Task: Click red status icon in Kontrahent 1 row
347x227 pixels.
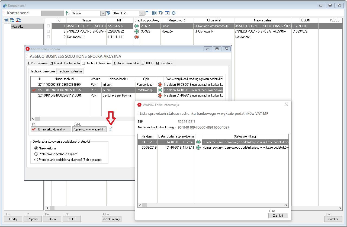Action: [x=137, y=37]
